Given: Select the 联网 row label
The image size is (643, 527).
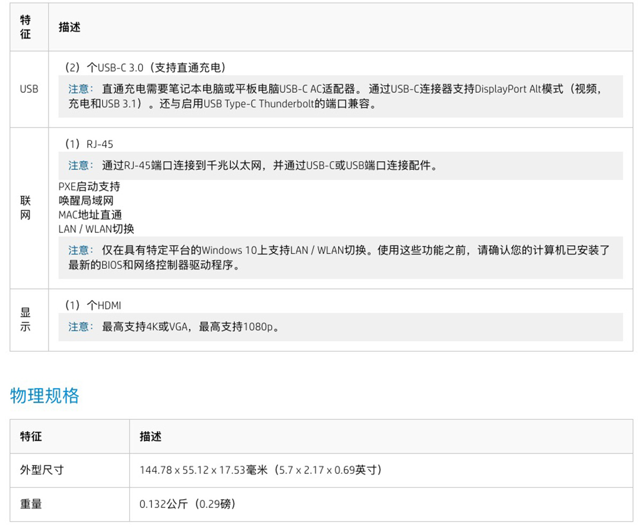Looking at the screenshot, I should 25,208.
